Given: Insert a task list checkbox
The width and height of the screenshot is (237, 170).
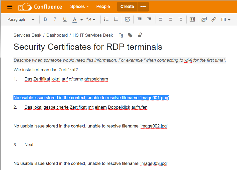Looking at the screenshot, I should pos(127,19).
